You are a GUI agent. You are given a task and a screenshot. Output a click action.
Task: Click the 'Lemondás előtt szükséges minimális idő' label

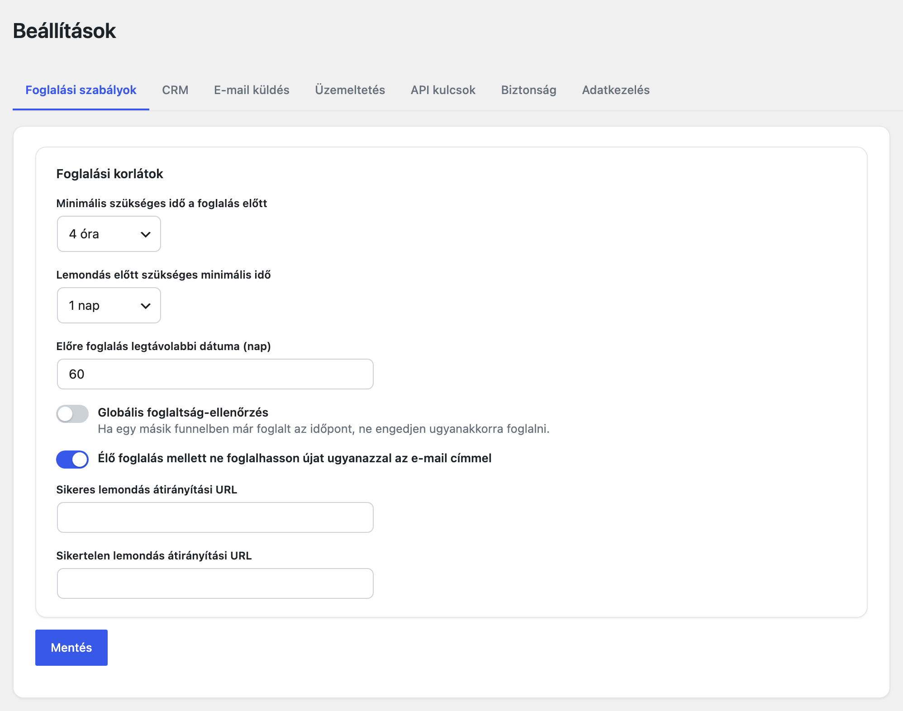pos(163,275)
